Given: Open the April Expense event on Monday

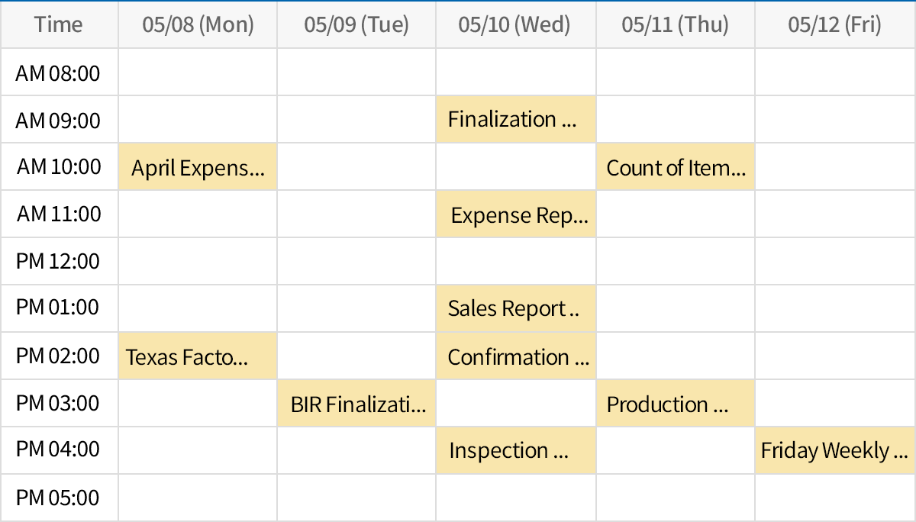Looking at the screenshot, I should (198, 167).
